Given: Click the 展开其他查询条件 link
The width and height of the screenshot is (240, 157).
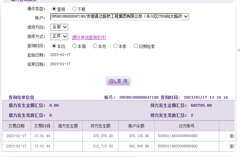Looking at the screenshot, I should pos(89,37).
